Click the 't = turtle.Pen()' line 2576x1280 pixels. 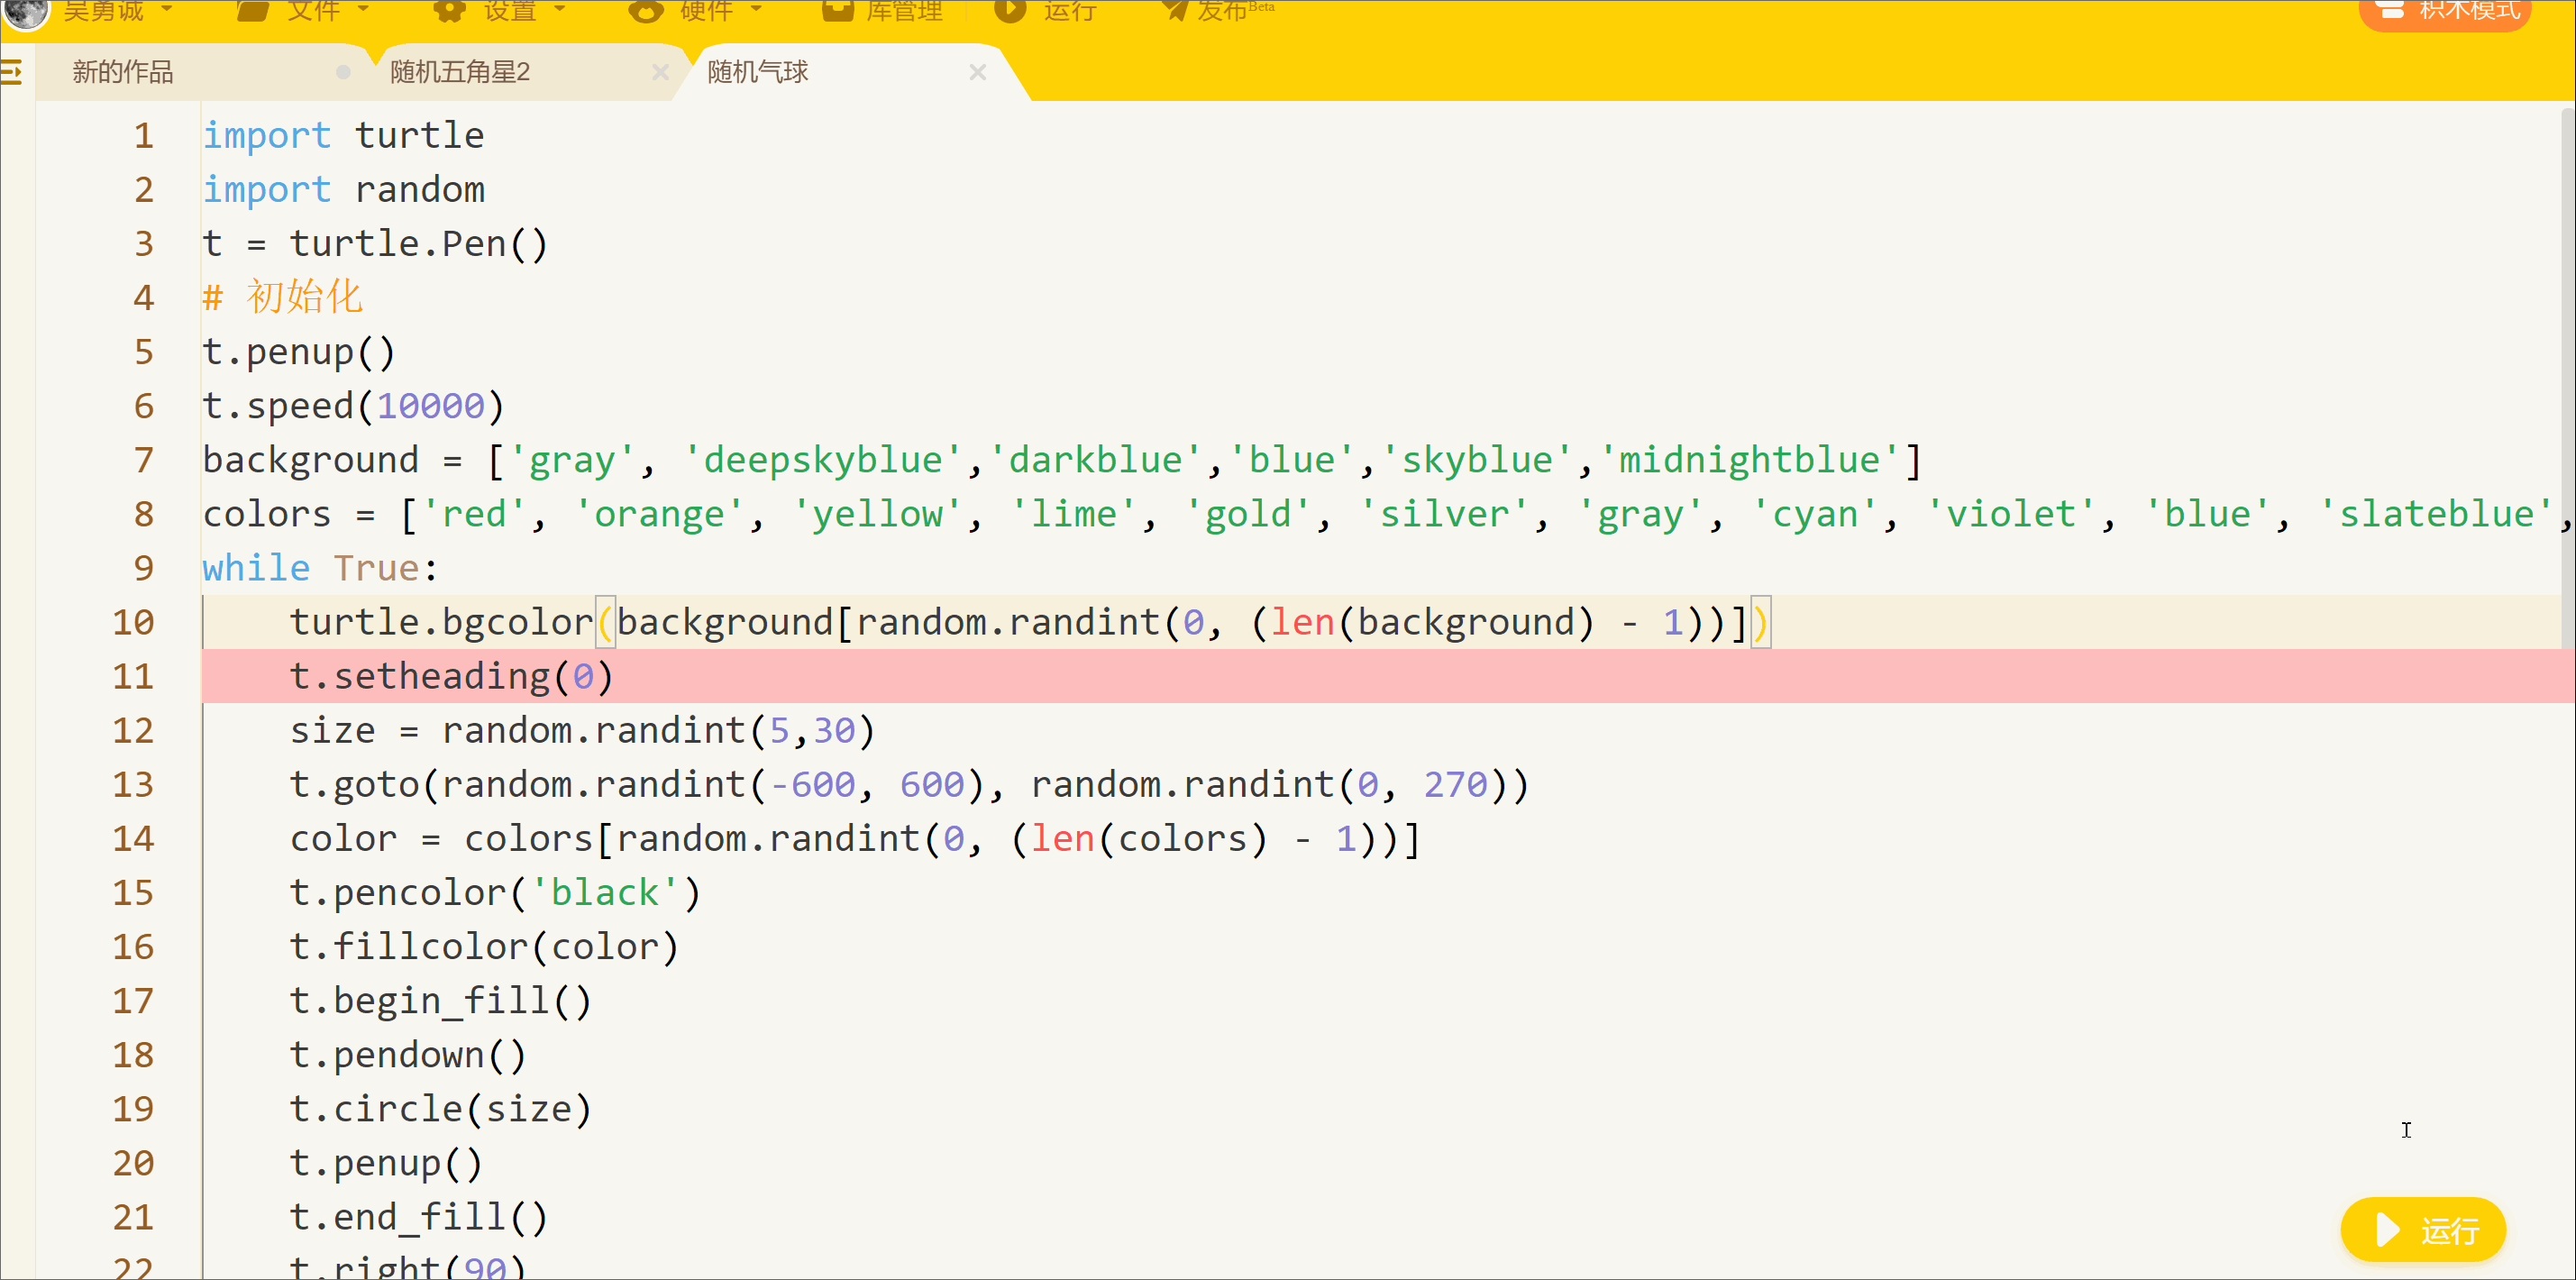(376, 243)
